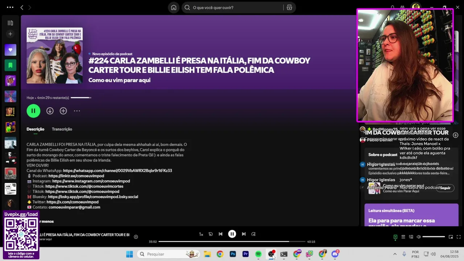
Task: Collapse the library sidebar icon
Action: pos(10,23)
